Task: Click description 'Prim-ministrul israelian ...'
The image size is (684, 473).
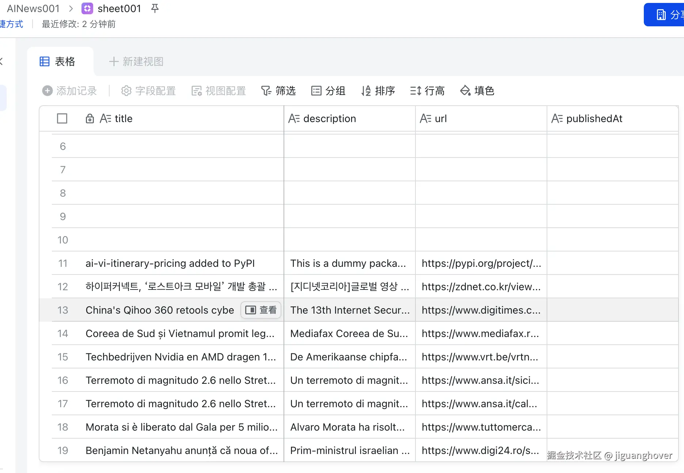Action: [x=350, y=450]
